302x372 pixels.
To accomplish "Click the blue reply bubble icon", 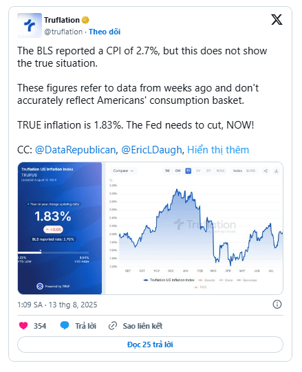I will click(65, 326).
